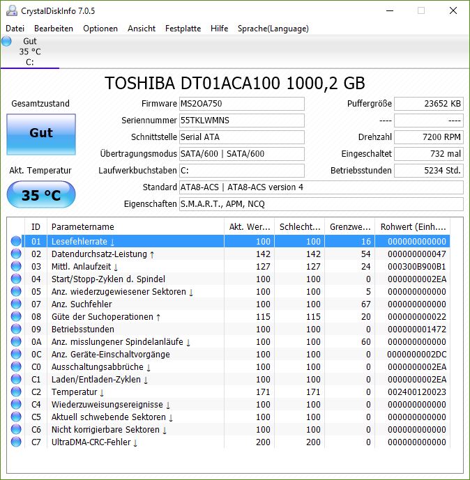Click status orb of Güte der Suchoperationen row
Image resolution: width=470 pixels, height=480 pixels.
(x=16, y=316)
